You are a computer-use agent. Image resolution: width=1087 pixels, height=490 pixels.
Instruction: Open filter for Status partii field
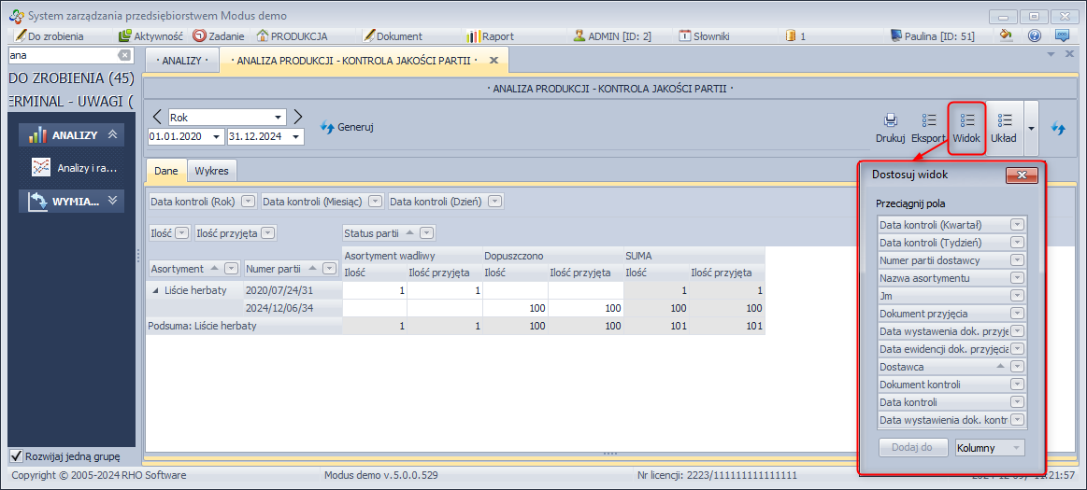point(426,233)
